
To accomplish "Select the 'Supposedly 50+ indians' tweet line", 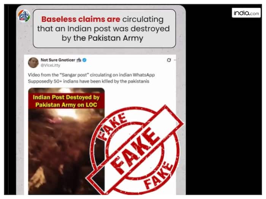I will [89, 81].
